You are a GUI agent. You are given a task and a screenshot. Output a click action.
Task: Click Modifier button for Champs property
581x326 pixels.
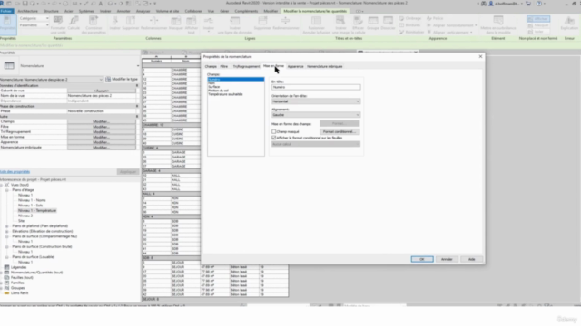pos(101,121)
